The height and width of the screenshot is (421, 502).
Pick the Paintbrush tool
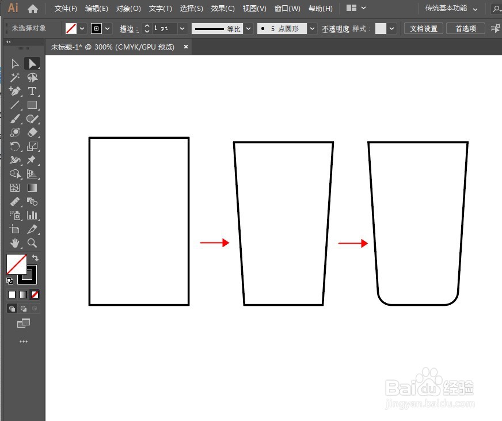click(x=15, y=119)
